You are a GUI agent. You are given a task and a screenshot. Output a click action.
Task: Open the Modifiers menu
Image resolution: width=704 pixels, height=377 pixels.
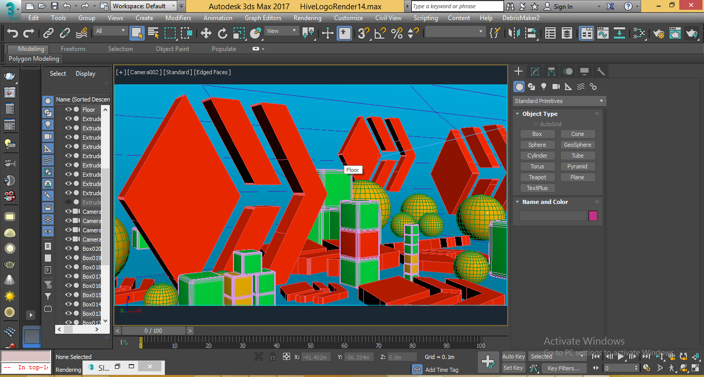[x=178, y=18]
